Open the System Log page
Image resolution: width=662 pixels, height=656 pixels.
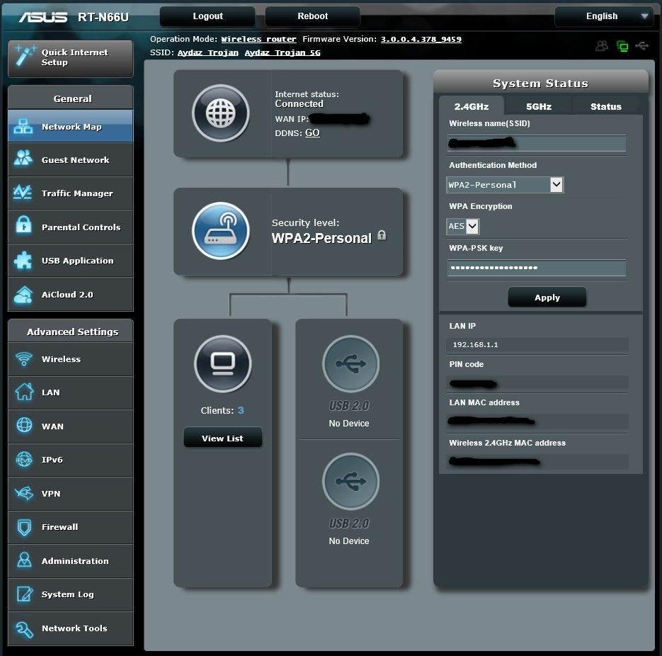[x=71, y=594]
